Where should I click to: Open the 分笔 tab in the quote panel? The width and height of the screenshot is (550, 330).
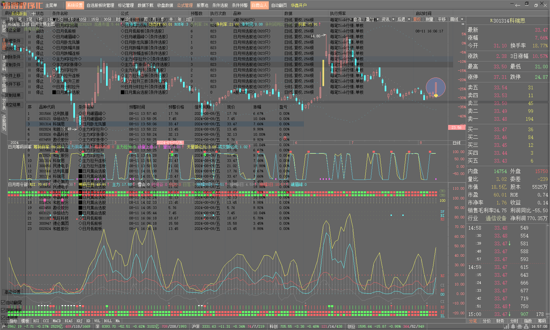tap(473, 321)
